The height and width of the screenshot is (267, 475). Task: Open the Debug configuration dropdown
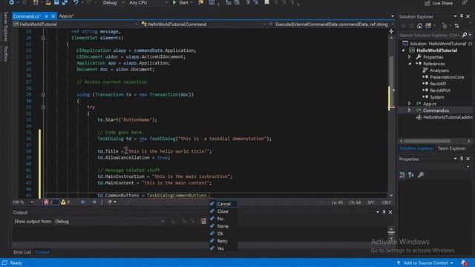coord(114,3)
